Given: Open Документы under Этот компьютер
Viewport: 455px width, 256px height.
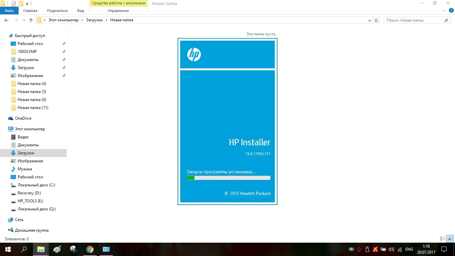Looking at the screenshot, I should click(x=28, y=145).
